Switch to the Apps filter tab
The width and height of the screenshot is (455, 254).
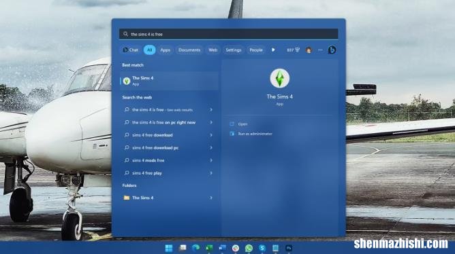click(x=165, y=50)
